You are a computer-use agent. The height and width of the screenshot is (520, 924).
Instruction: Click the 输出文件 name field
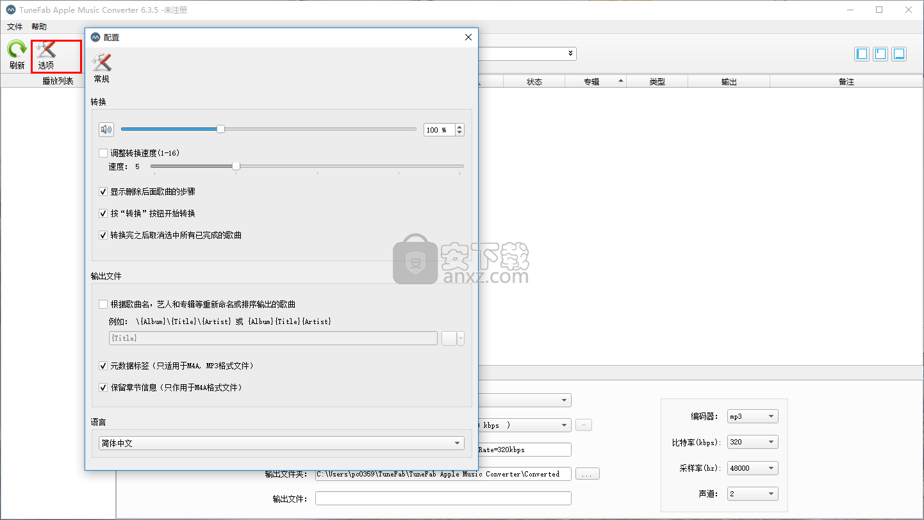(x=443, y=498)
